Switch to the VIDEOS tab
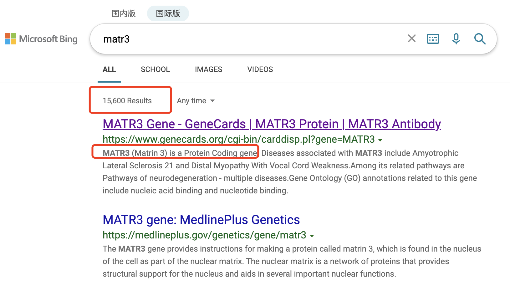 click(260, 69)
